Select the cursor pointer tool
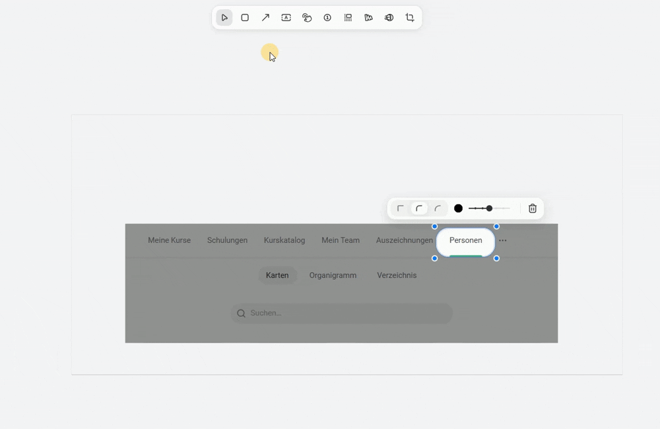Image resolution: width=660 pixels, height=429 pixels. click(224, 18)
